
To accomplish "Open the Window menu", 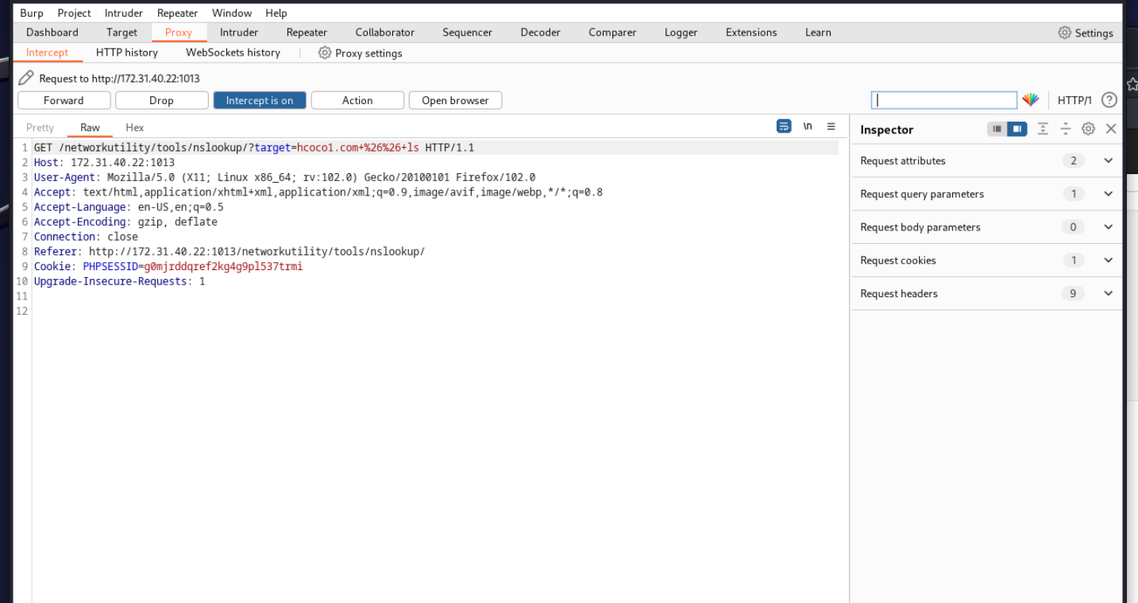I will [232, 13].
